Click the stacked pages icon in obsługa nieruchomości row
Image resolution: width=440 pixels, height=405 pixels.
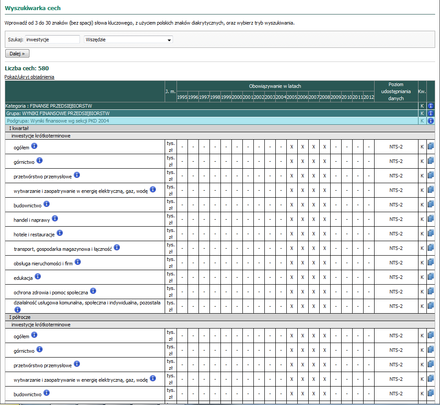tap(431, 262)
